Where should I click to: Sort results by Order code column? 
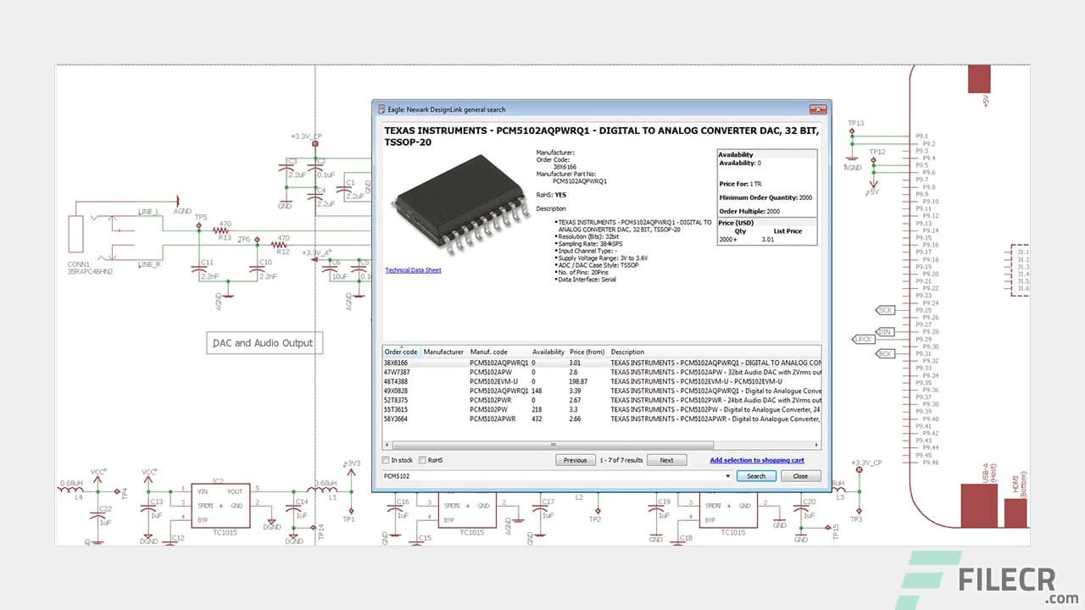(401, 352)
